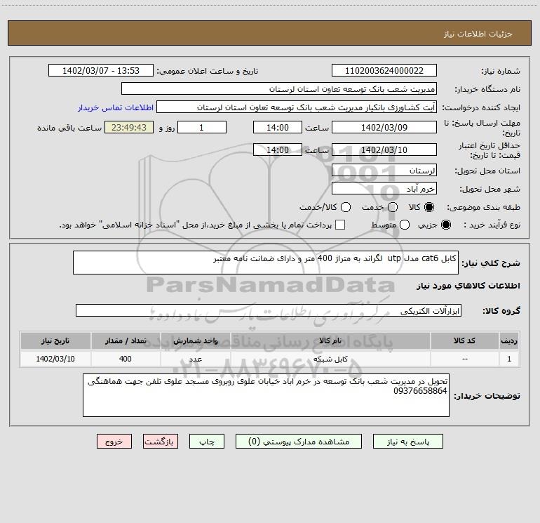The height and width of the screenshot is (523, 540).
Task: Click the خروج exit button
Action: click(x=114, y=442)
